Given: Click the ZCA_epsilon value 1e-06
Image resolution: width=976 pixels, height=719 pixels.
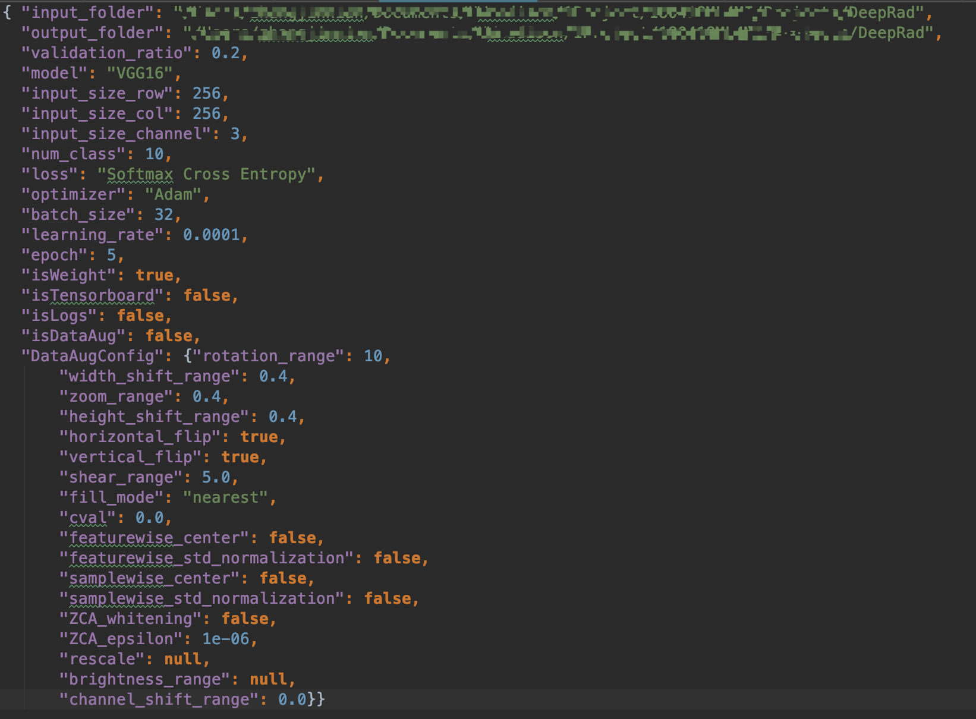Looking at the screenshot, I should pyautogui.click(x=225, y=639).
